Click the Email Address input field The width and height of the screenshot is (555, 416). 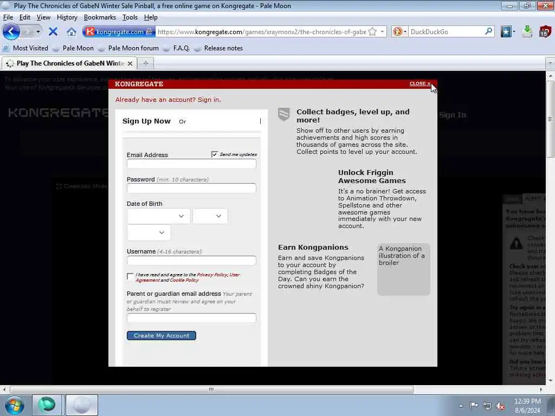[x=191, y=164]
